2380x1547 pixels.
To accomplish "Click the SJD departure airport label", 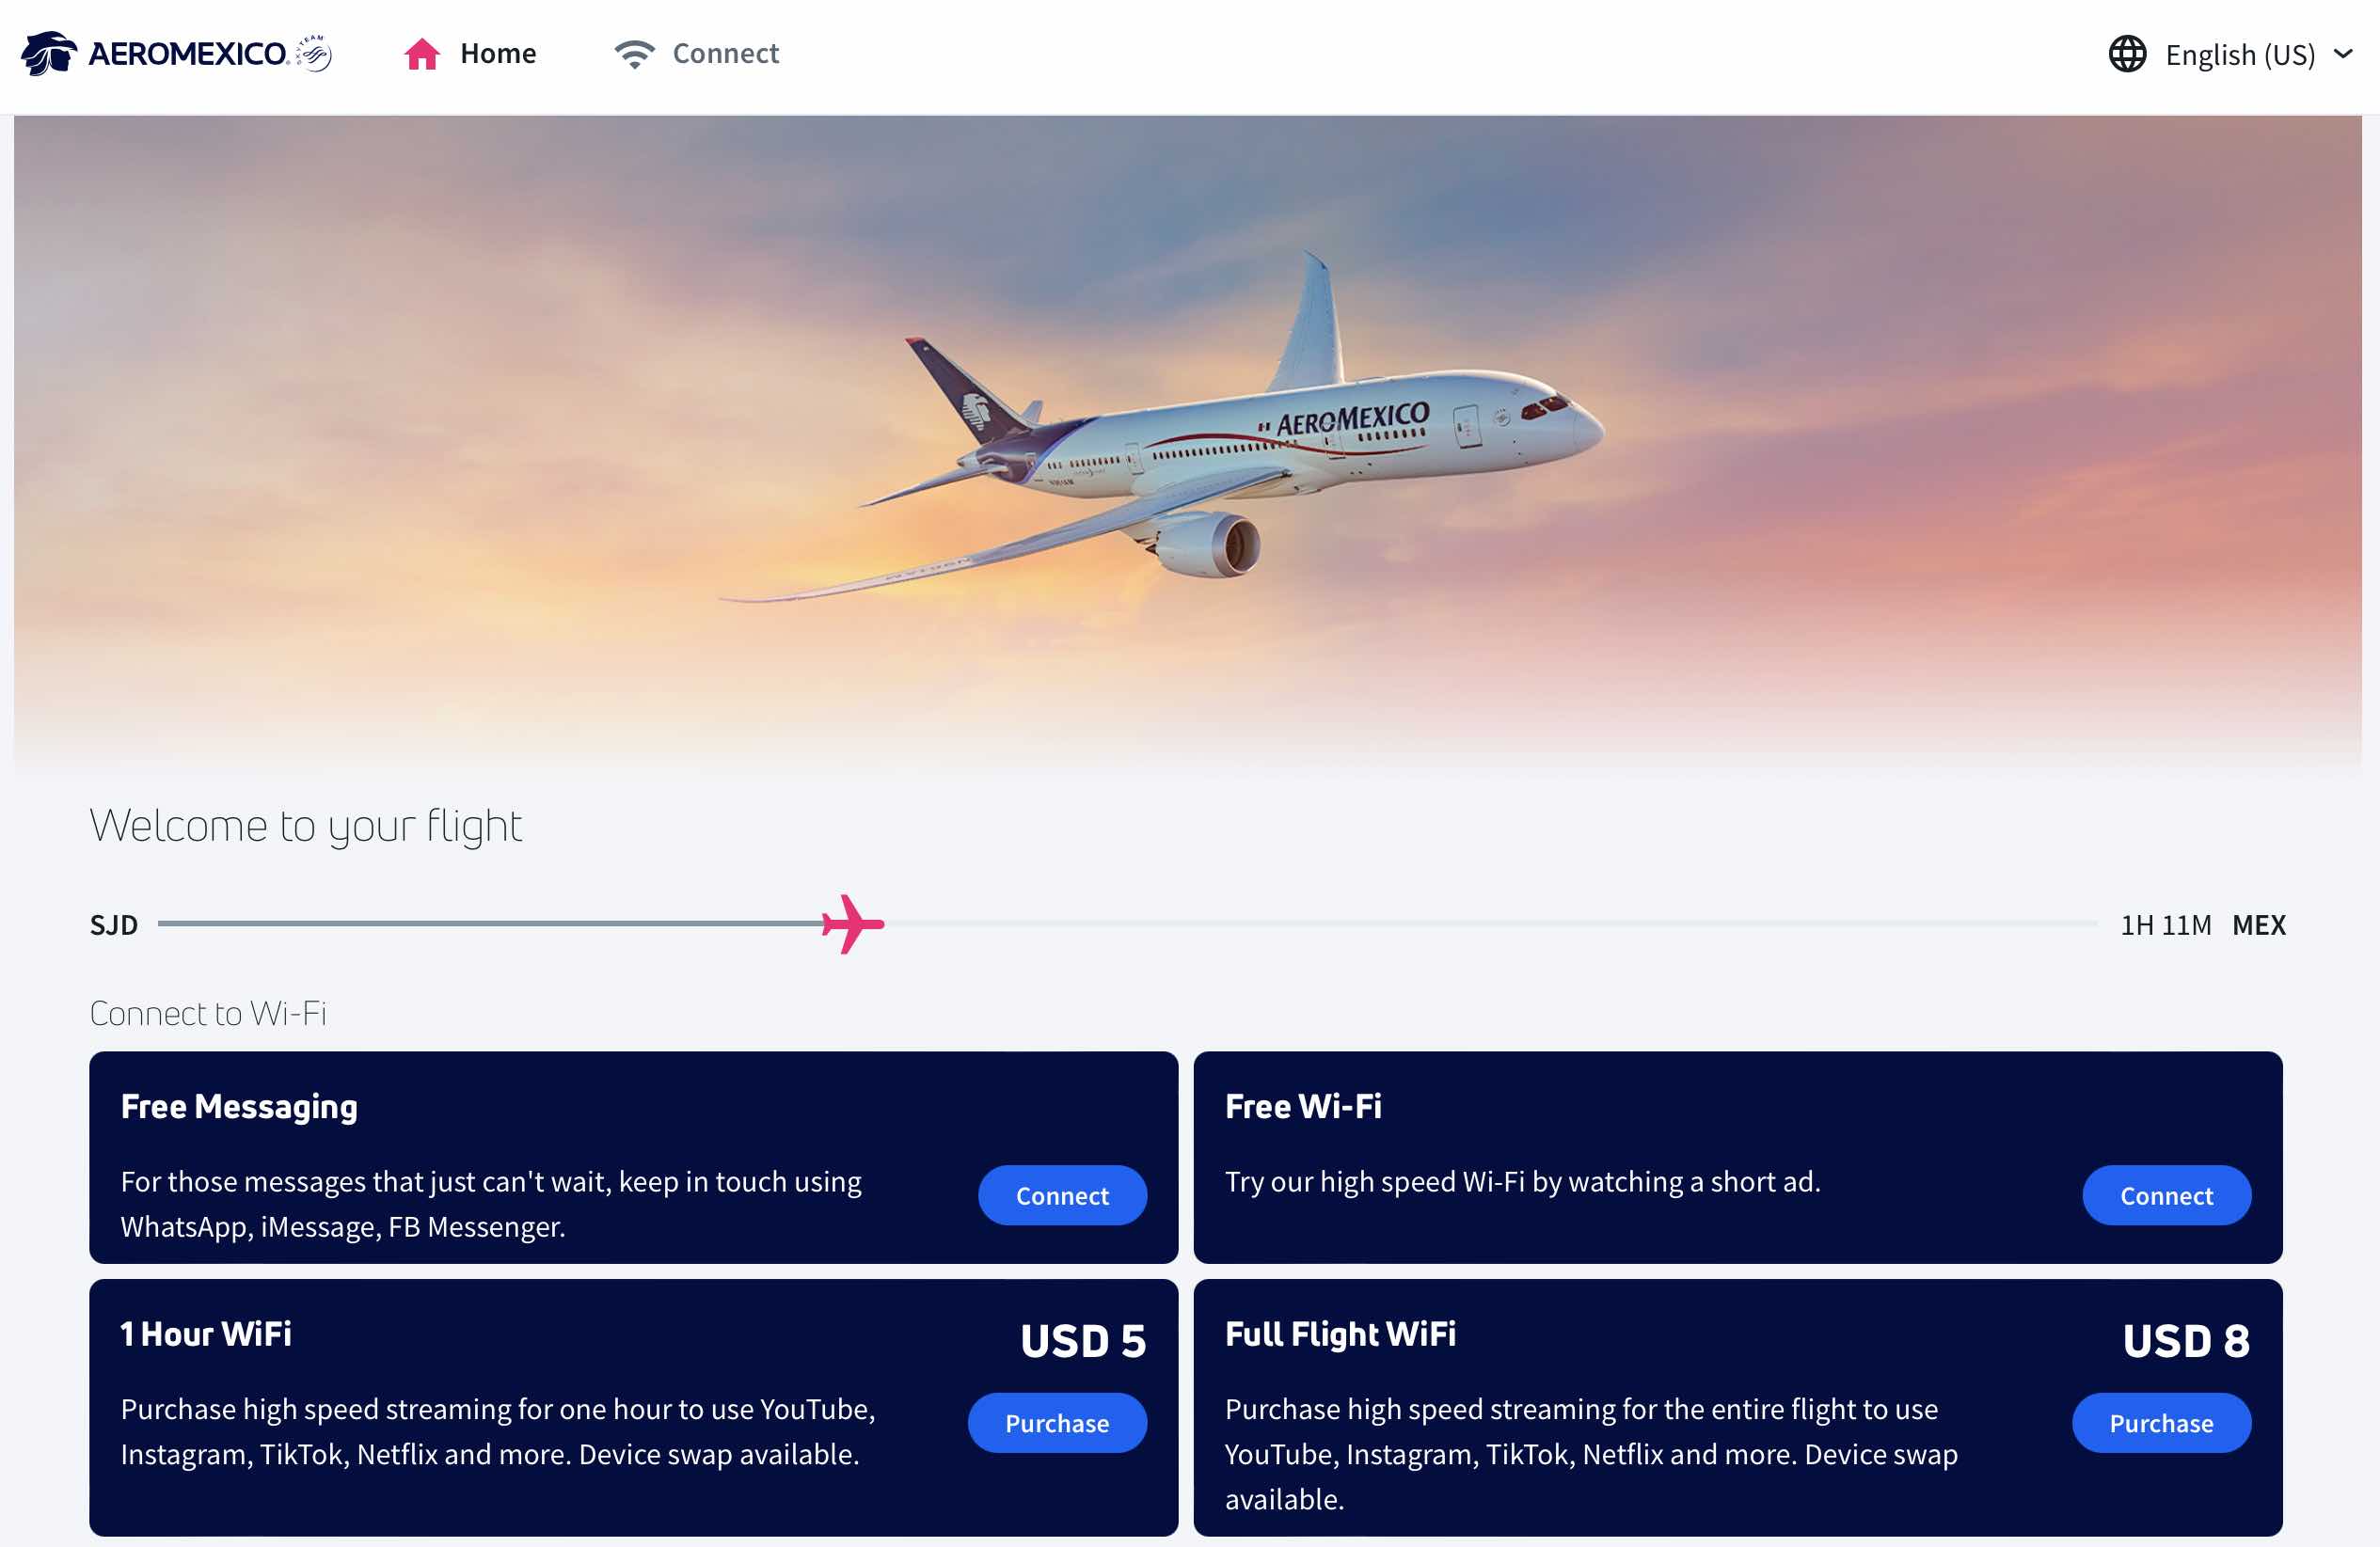I will coord(113,924).
